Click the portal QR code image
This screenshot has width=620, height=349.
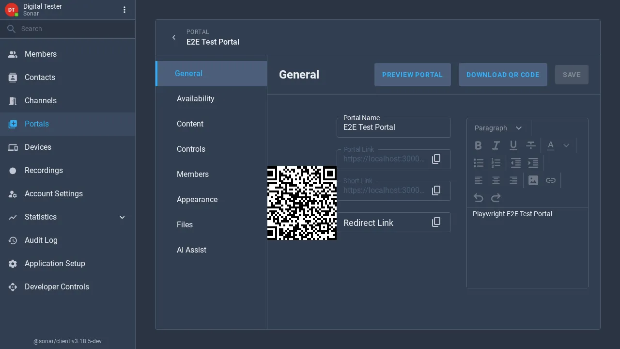302,203
